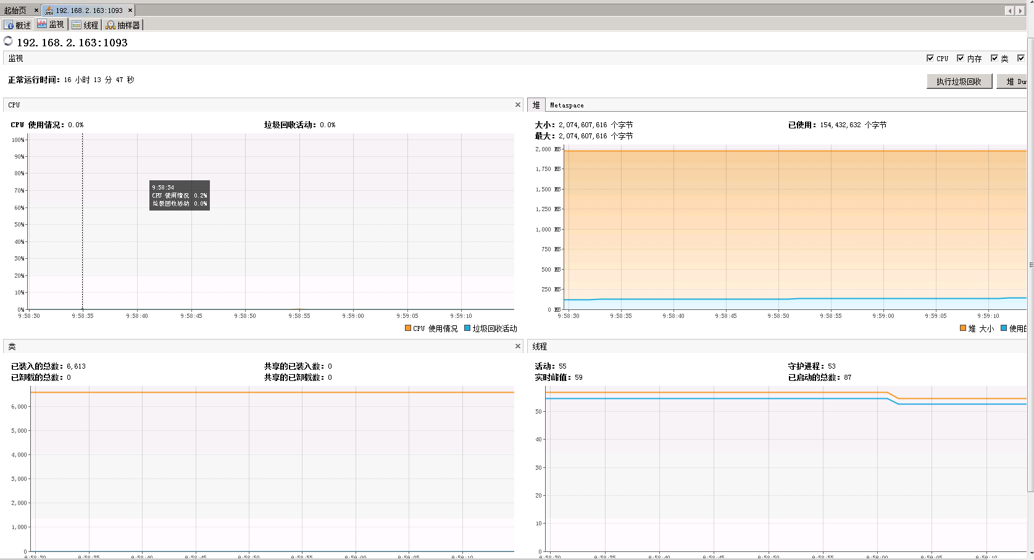
Task: Click the 9:58:34 CPU tooltip
Action: point(180,195)
